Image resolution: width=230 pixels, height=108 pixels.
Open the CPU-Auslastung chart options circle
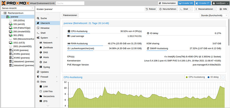coord(223,77)
